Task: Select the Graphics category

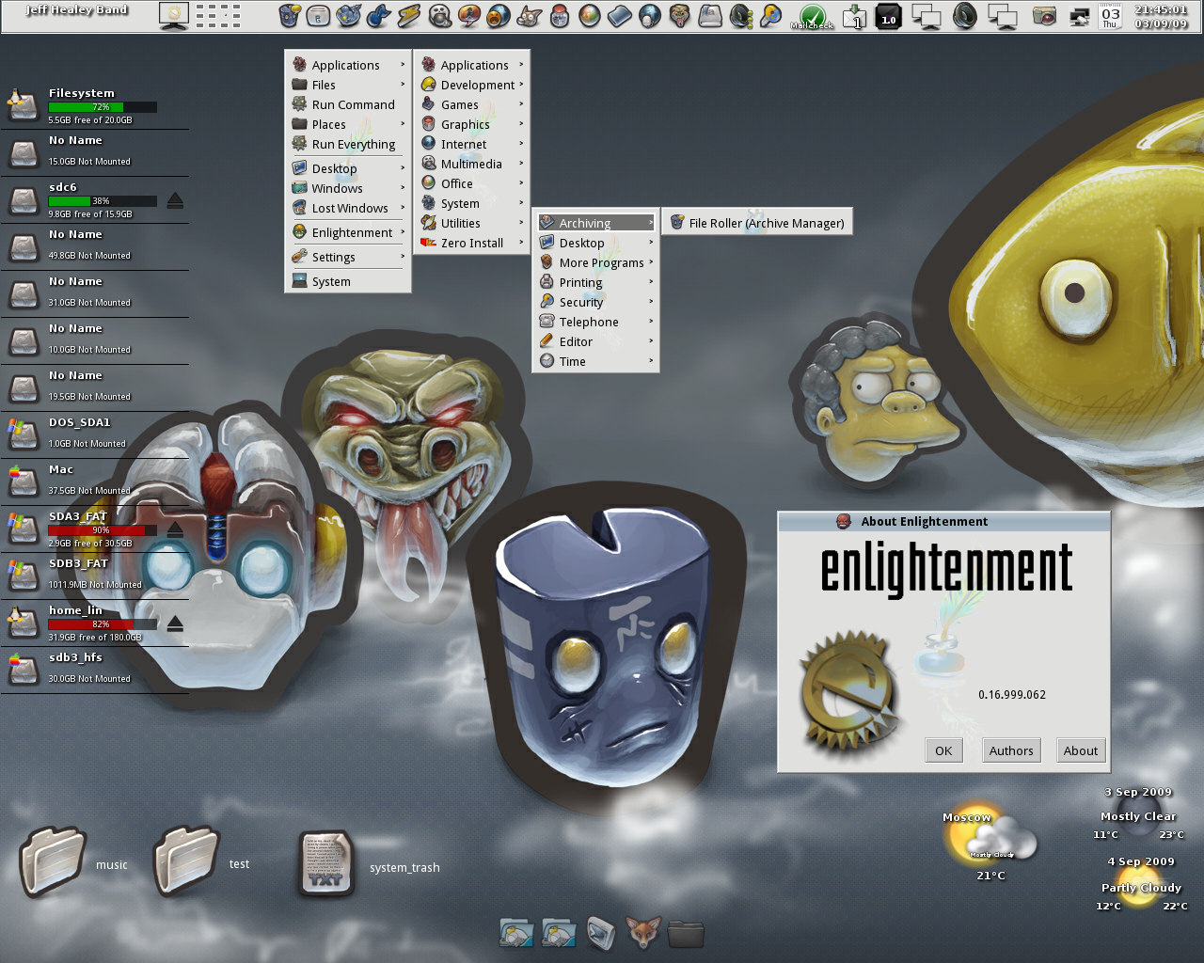Action: coord(471,124)
